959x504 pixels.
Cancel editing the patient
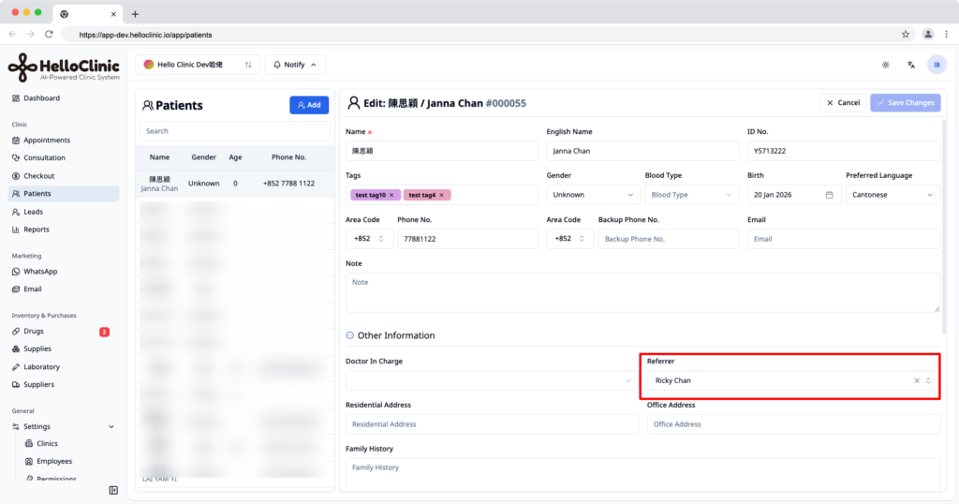tap(843, 103)
